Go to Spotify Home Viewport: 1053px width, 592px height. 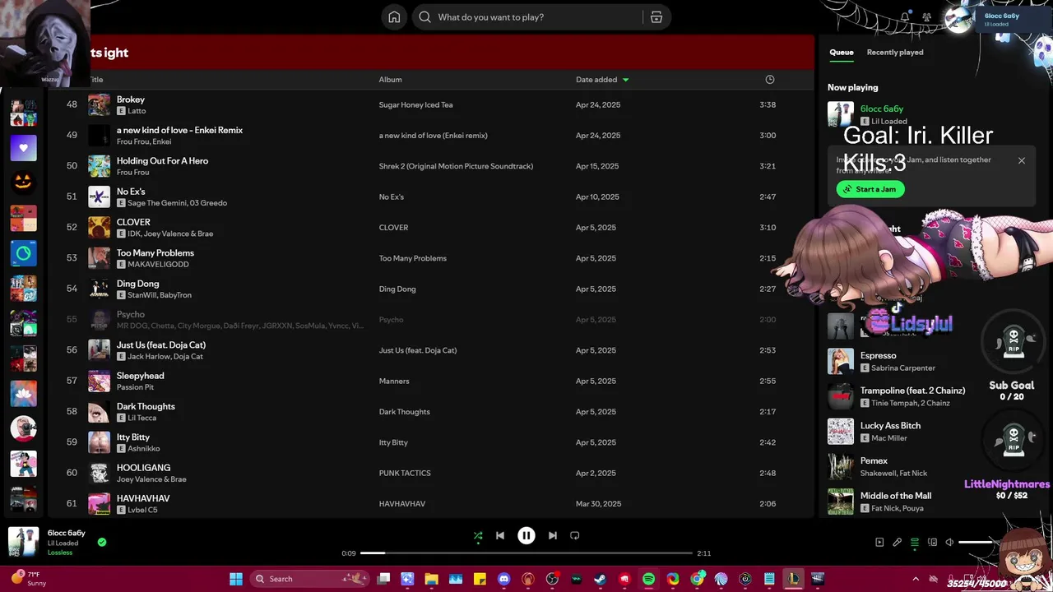coord(394,17)
